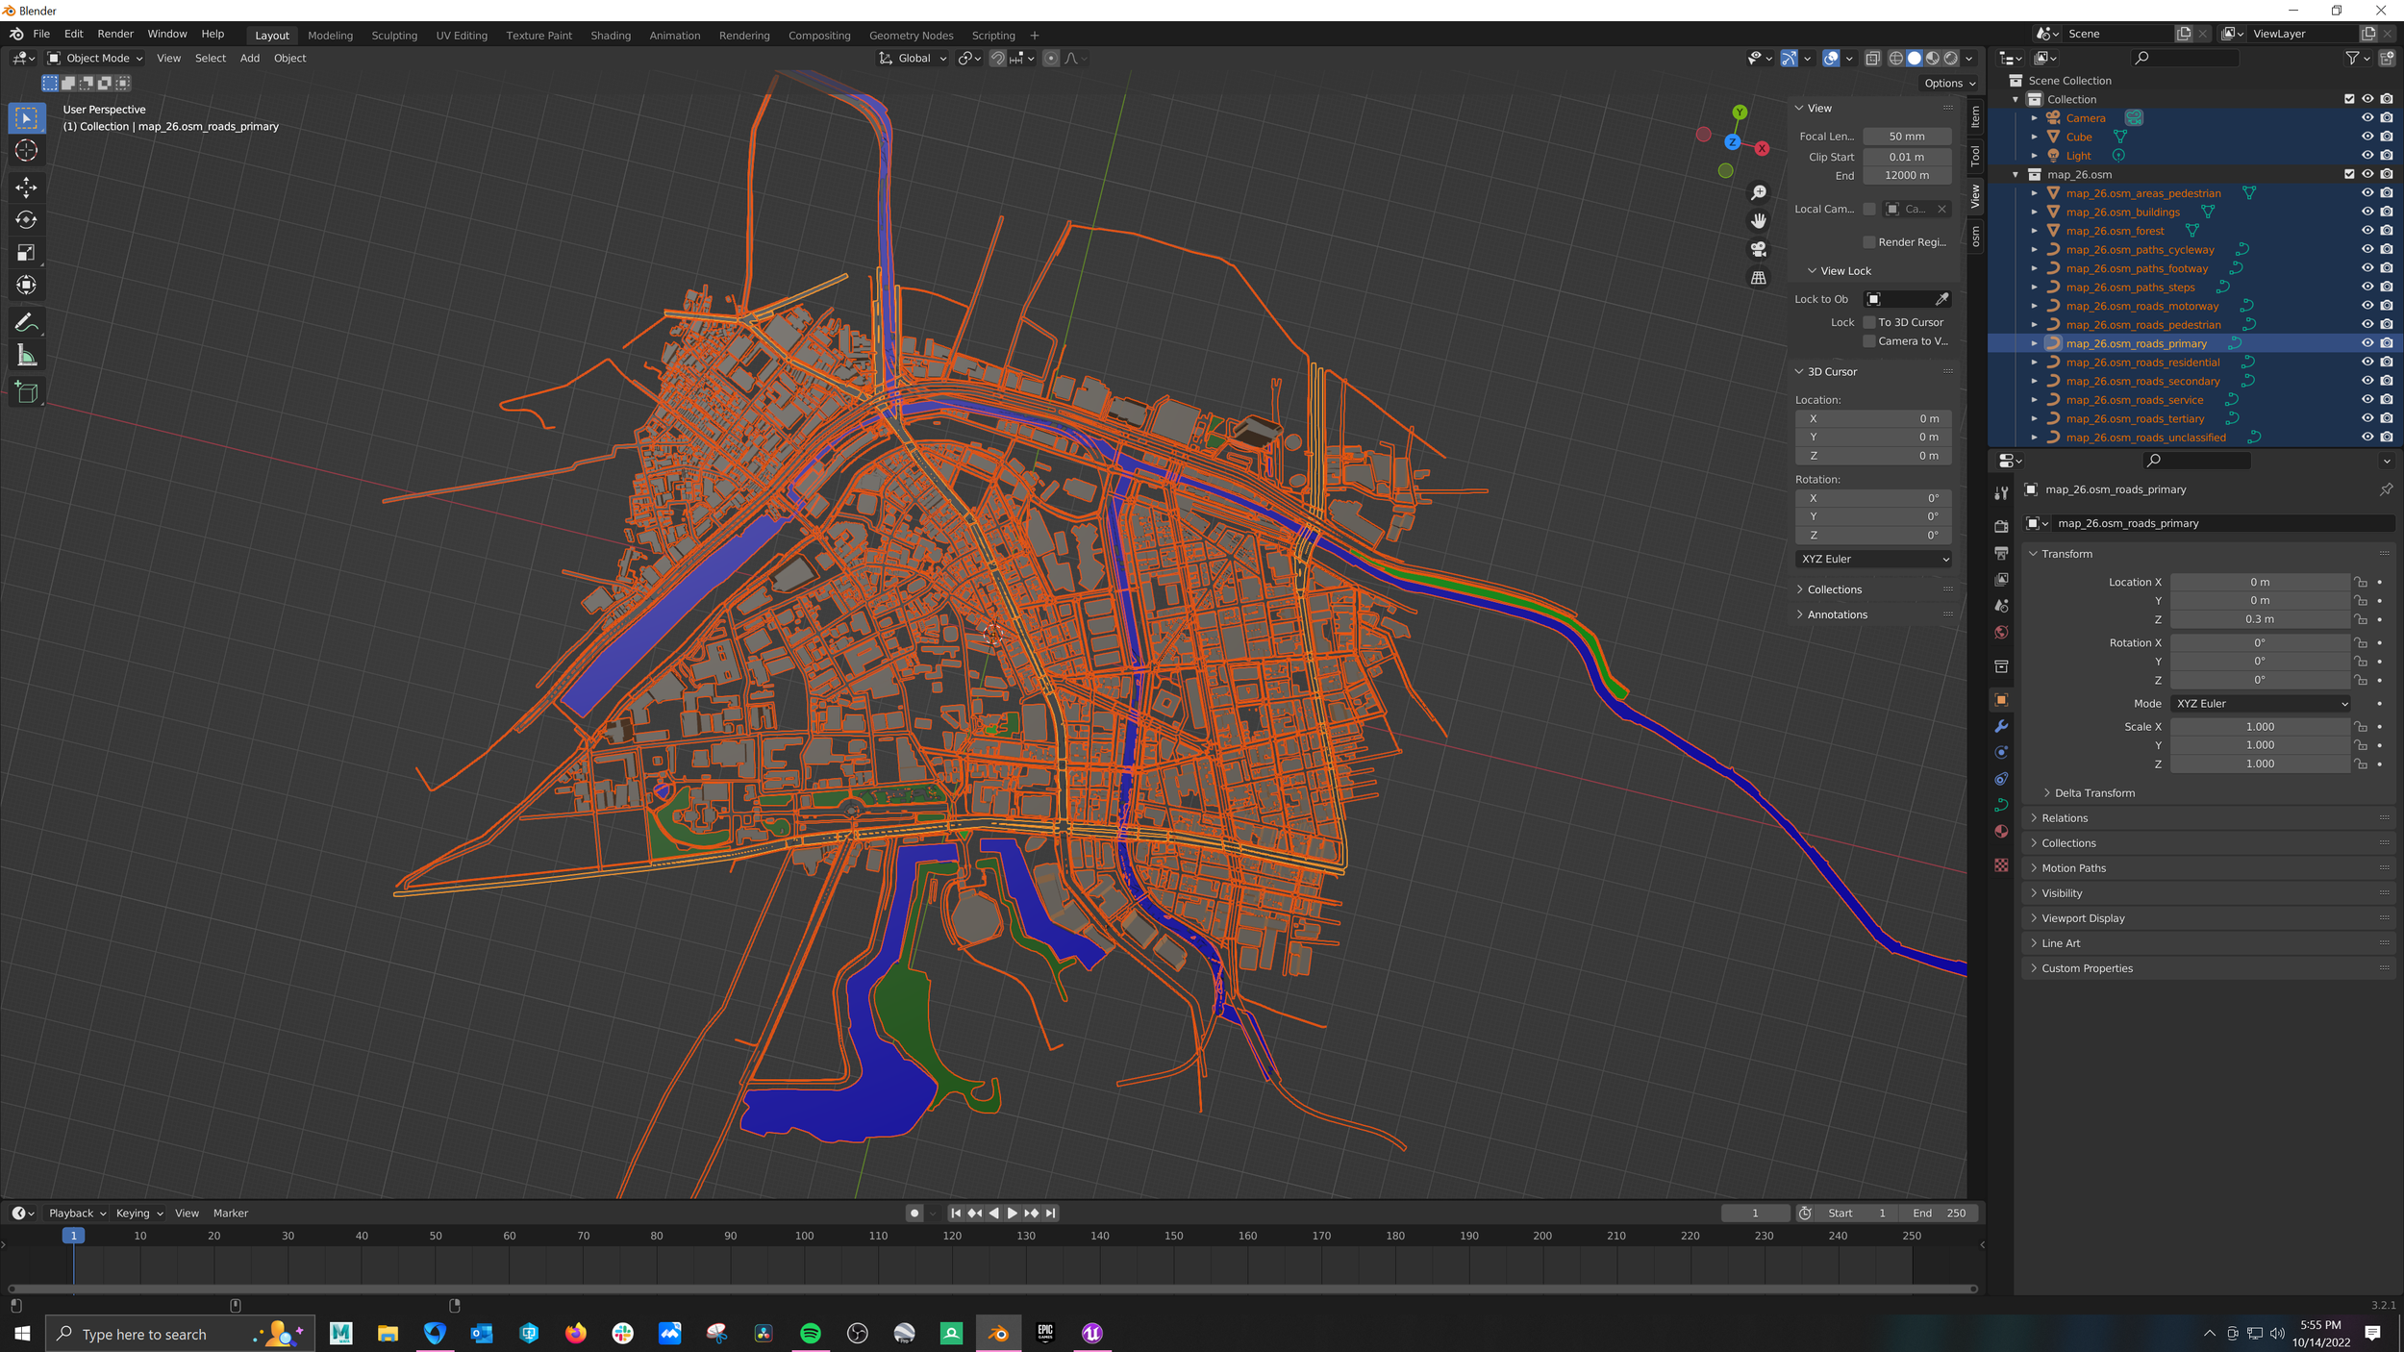Open the Object Mode dropdown

(x=95, y=59)
